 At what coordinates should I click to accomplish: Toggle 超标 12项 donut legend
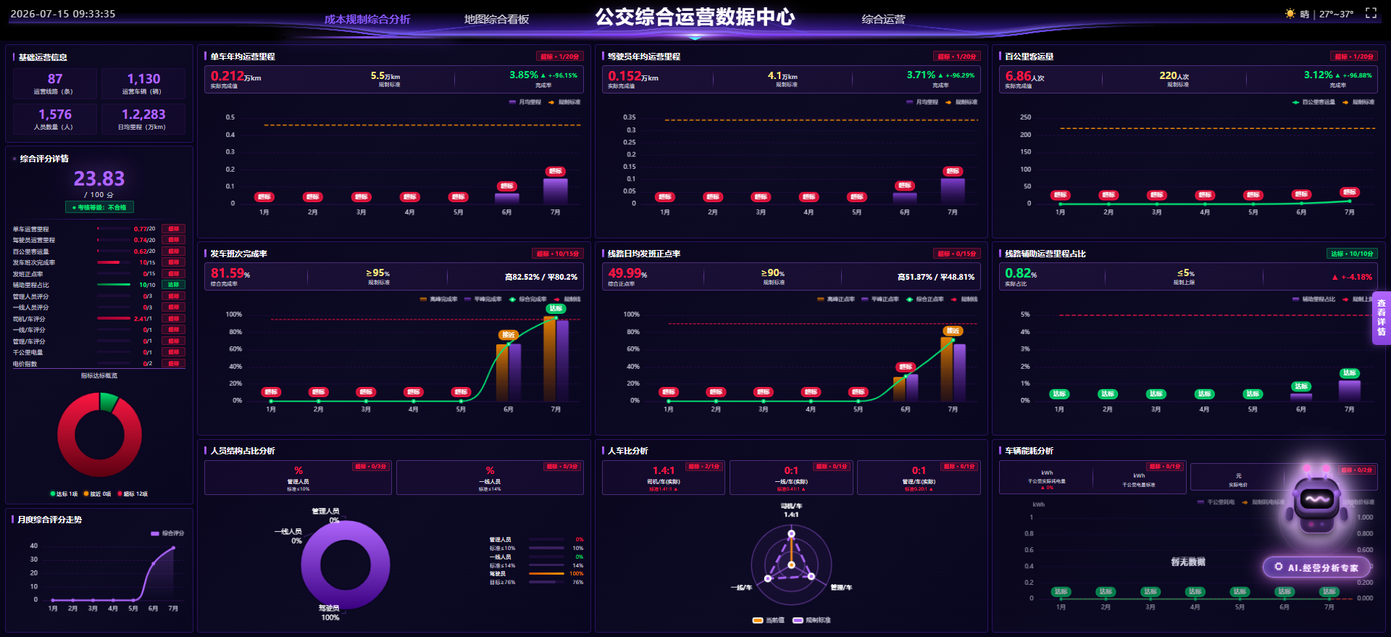tap(132, 494)
